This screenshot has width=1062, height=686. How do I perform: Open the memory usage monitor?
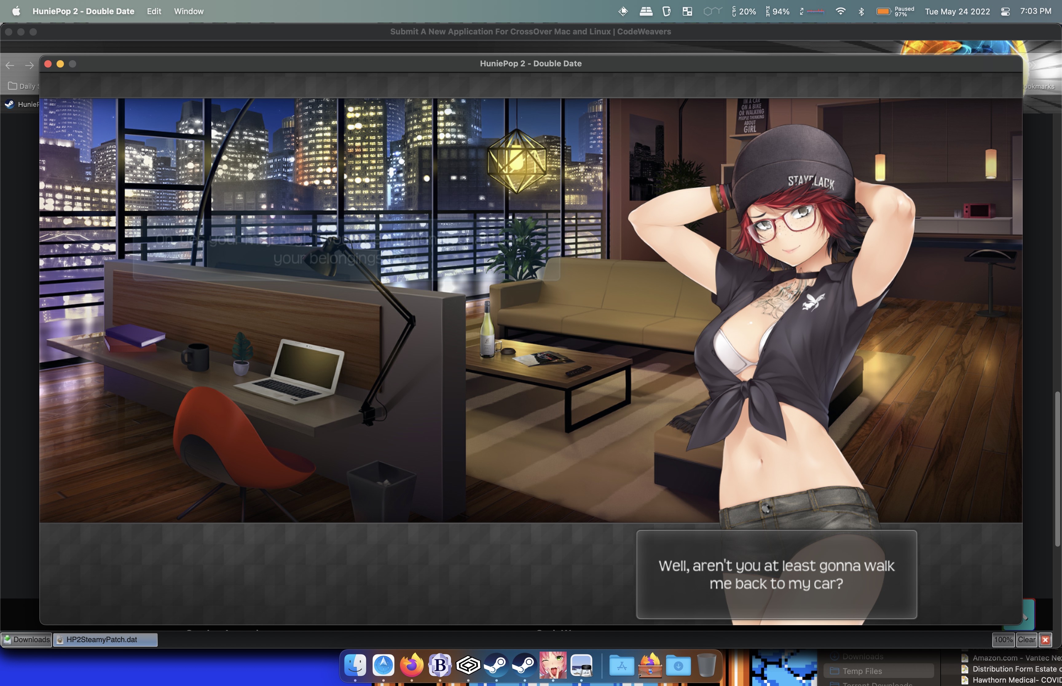tap(777, 11)
